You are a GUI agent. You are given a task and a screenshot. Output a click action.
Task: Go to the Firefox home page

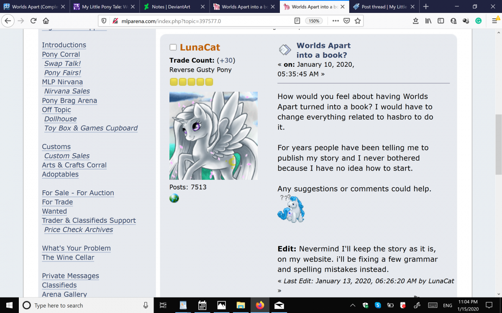point(46,21)
